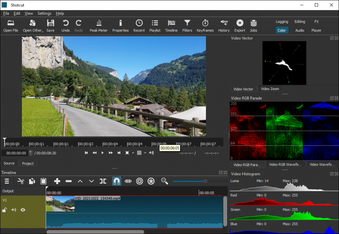Open the Settings menu
This screenshot has height=234, width=339.
44,13
